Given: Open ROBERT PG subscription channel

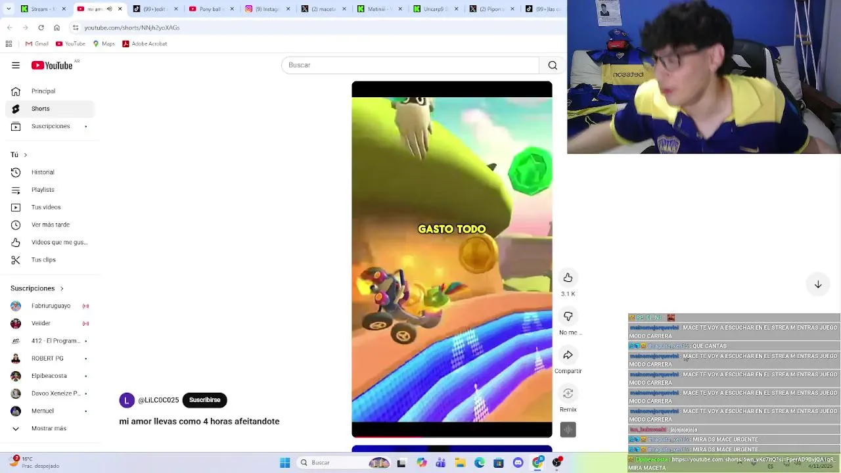Looking at the screenshot, I should [x=50, y=359].
